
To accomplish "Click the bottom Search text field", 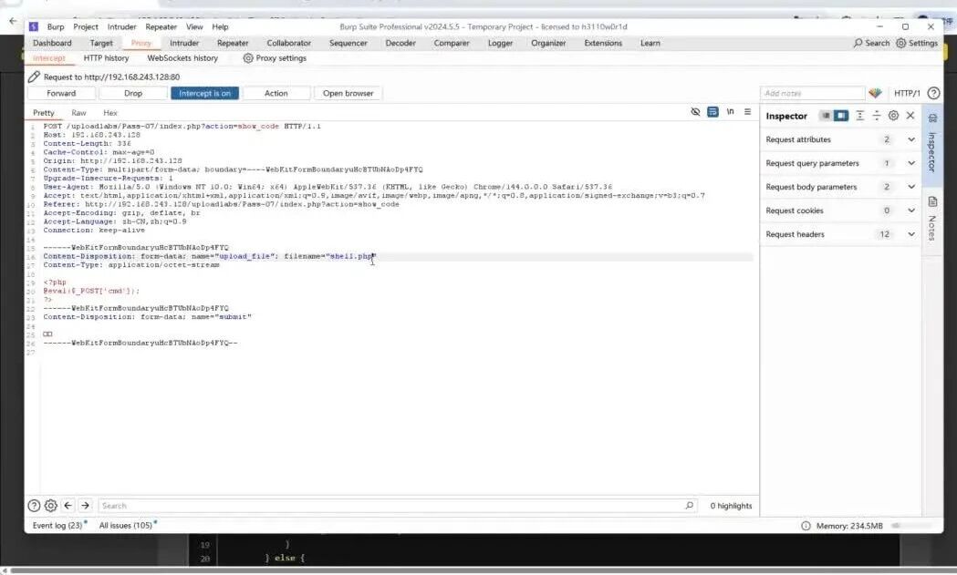I will tap(398, 506).
